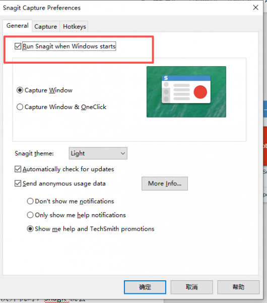Confirm with the 确定 button
This screenshot has height=303, width=267.
coord(145,287)
